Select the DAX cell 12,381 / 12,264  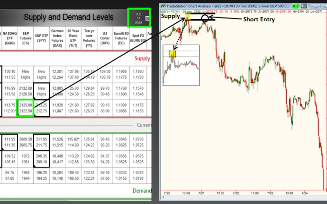57,74
